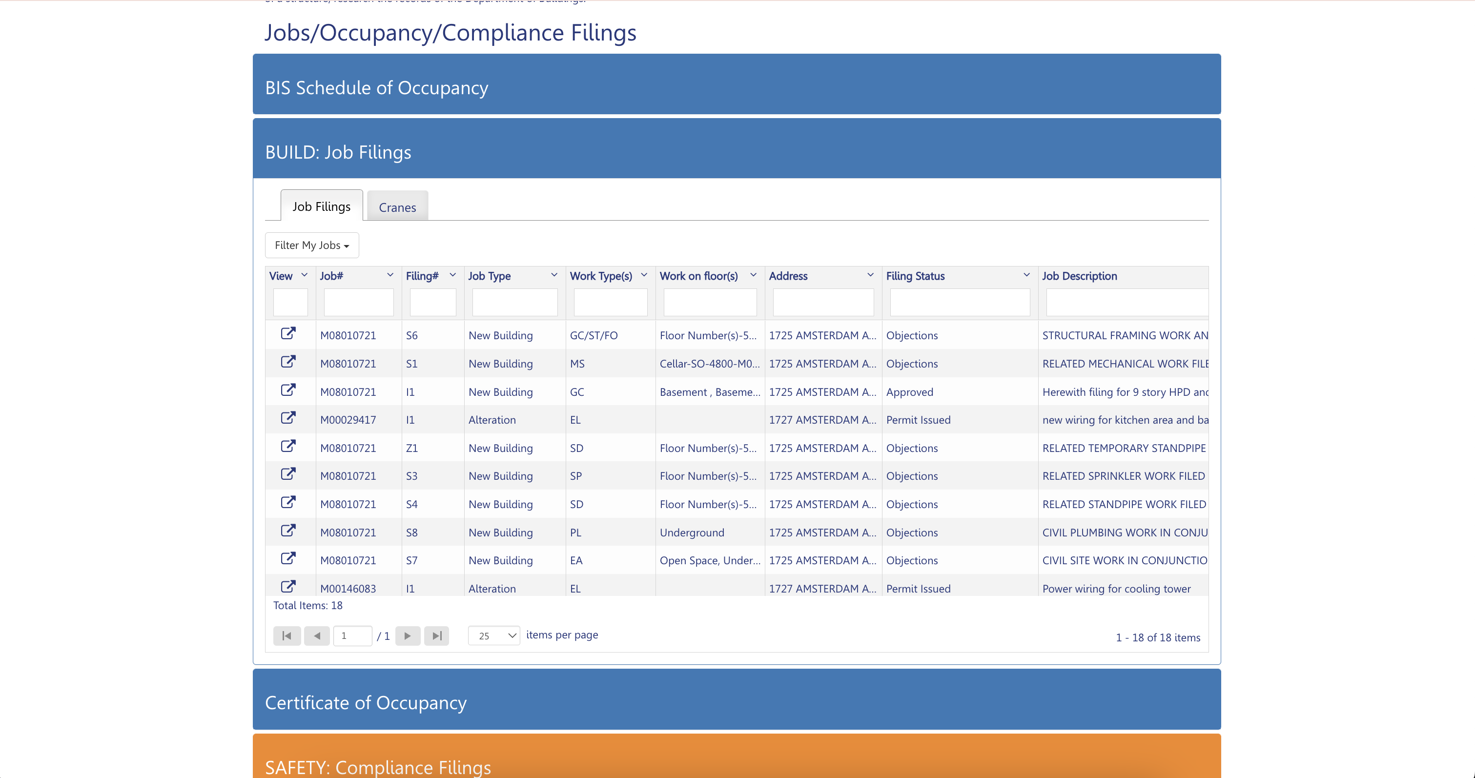The height and width of the screenshot is (778, 1475).
Task: Switch to the Cranes tab
Action: (397, 206)
